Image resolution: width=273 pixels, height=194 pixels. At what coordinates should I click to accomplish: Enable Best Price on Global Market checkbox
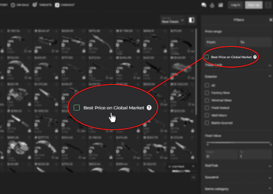point(207,57)
